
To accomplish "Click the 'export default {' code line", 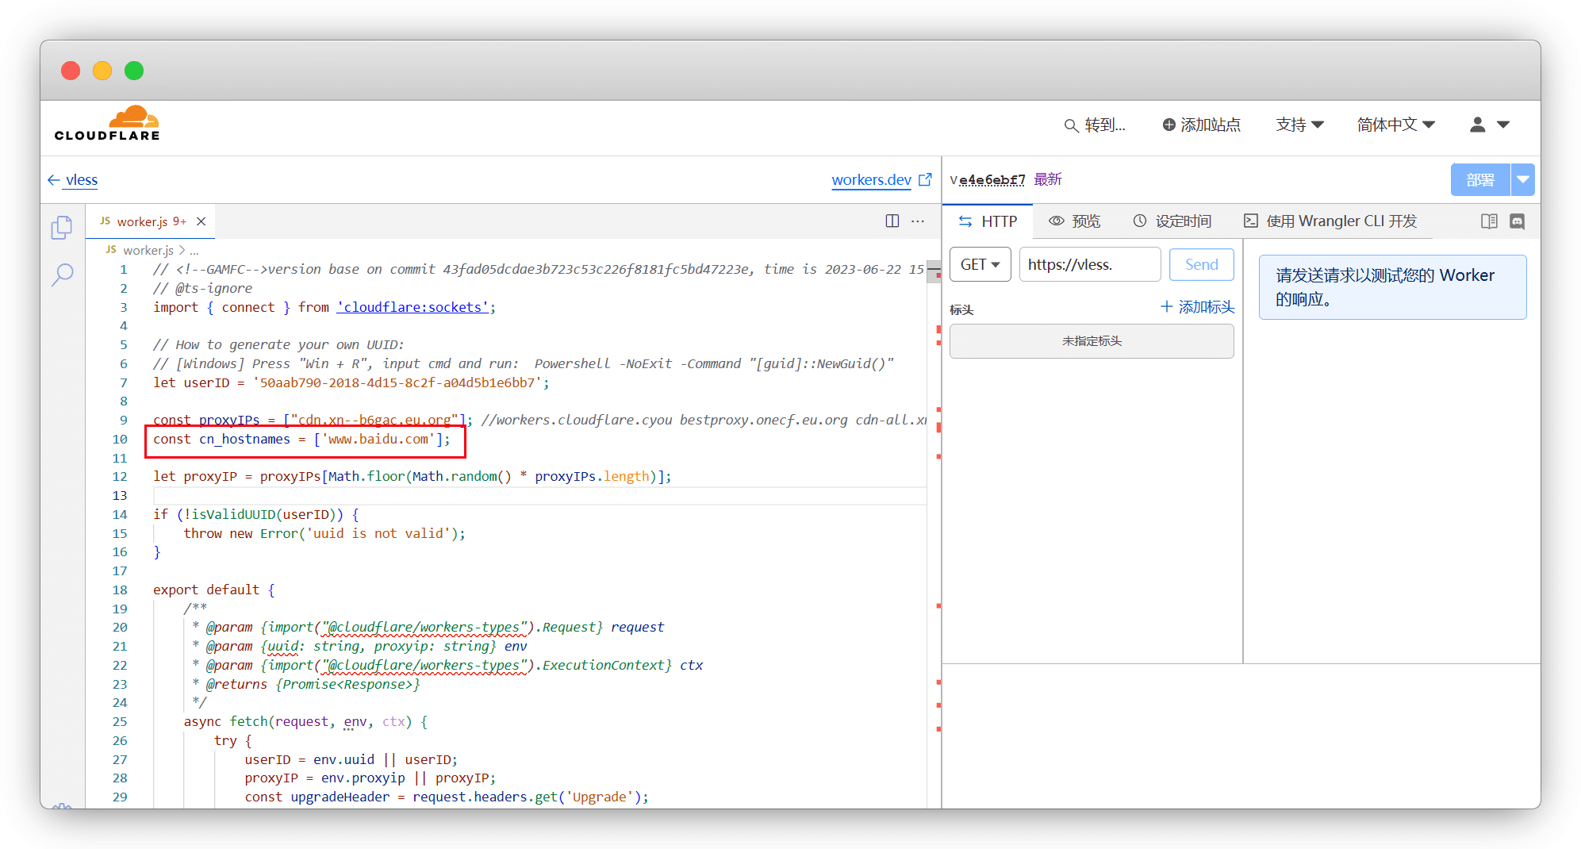I will pyautogui.click(x=214, y=590).
